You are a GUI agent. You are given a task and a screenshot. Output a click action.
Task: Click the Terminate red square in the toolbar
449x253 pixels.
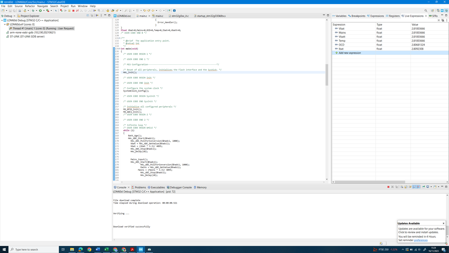pos(73,10)
